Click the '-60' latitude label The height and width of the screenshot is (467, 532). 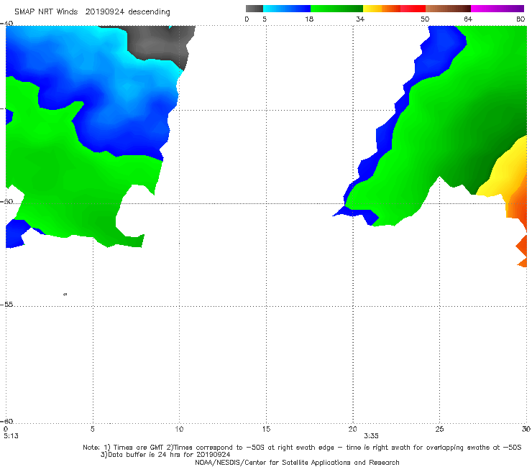point(6,421)
